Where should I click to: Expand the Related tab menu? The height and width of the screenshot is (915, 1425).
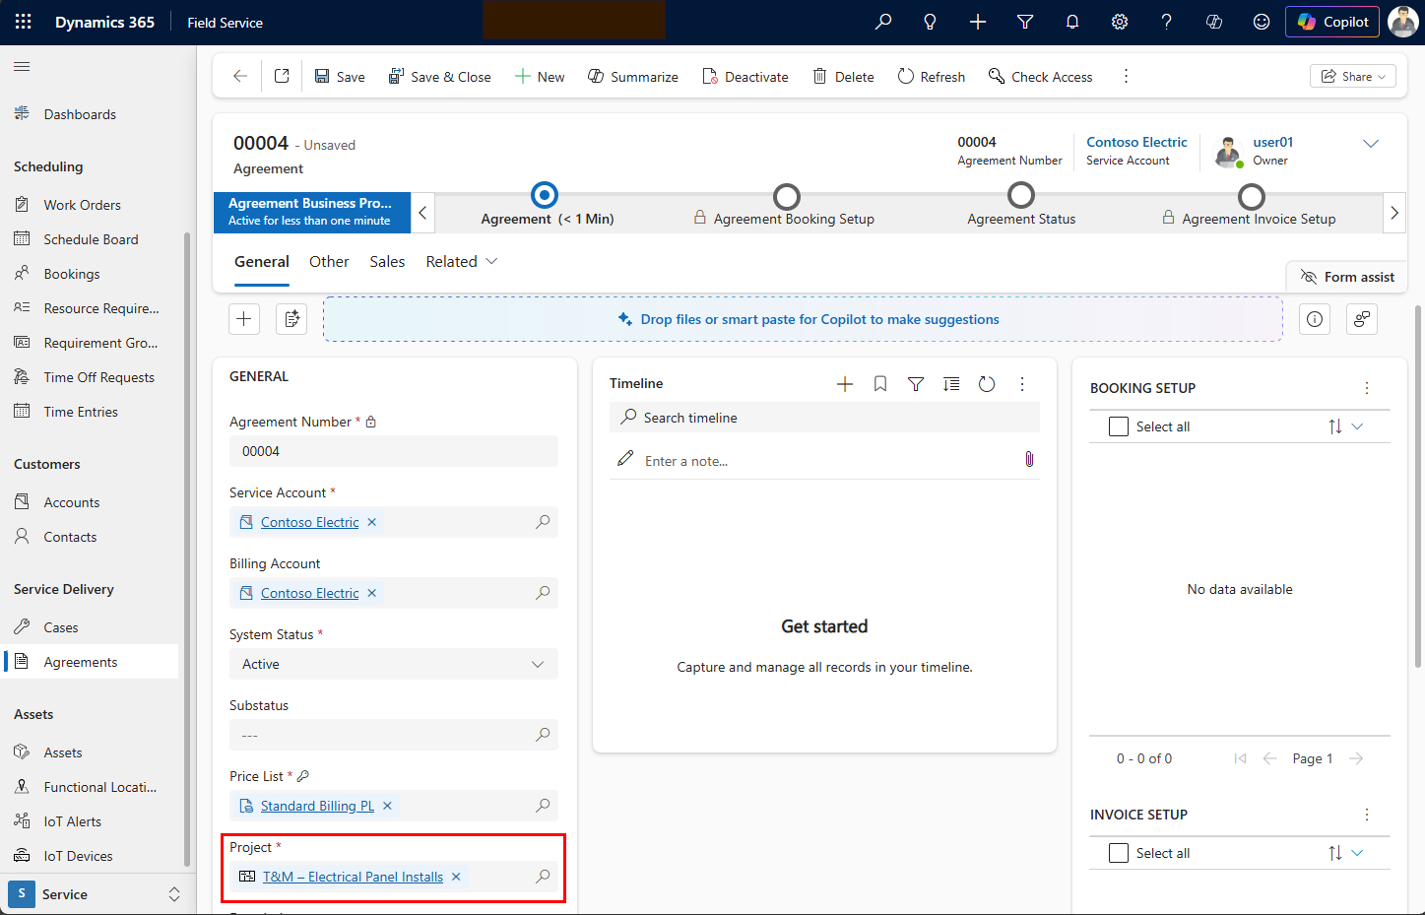(x=462, y=261)
